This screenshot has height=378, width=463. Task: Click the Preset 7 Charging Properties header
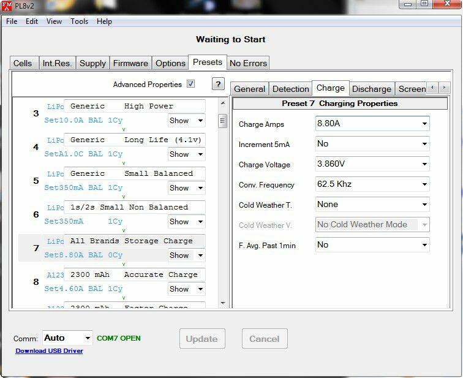tap(340, 104)
